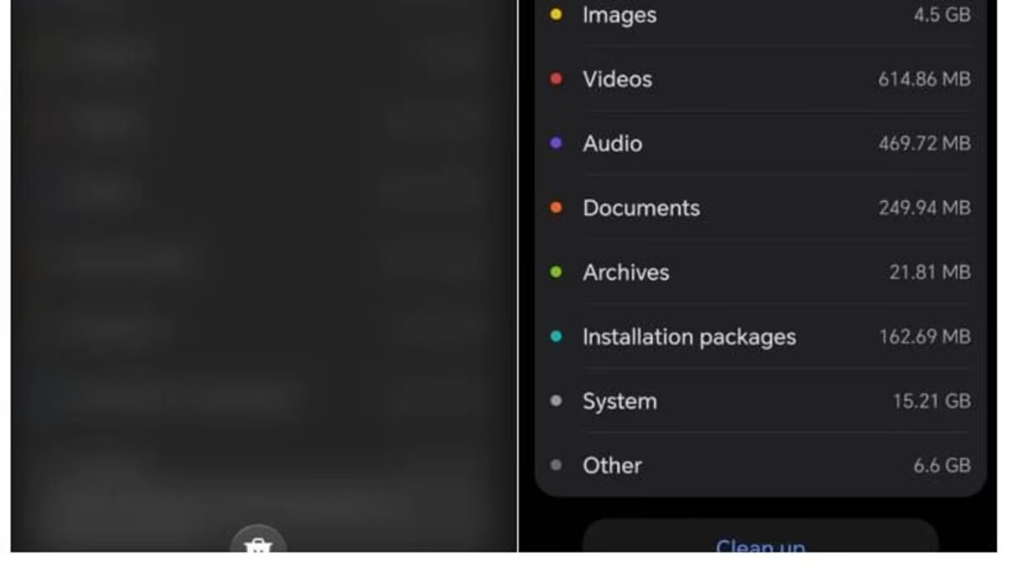Screen dimensions: 1010x568
Task: Click the 249.94 MB size value
Action: (924, 208)
